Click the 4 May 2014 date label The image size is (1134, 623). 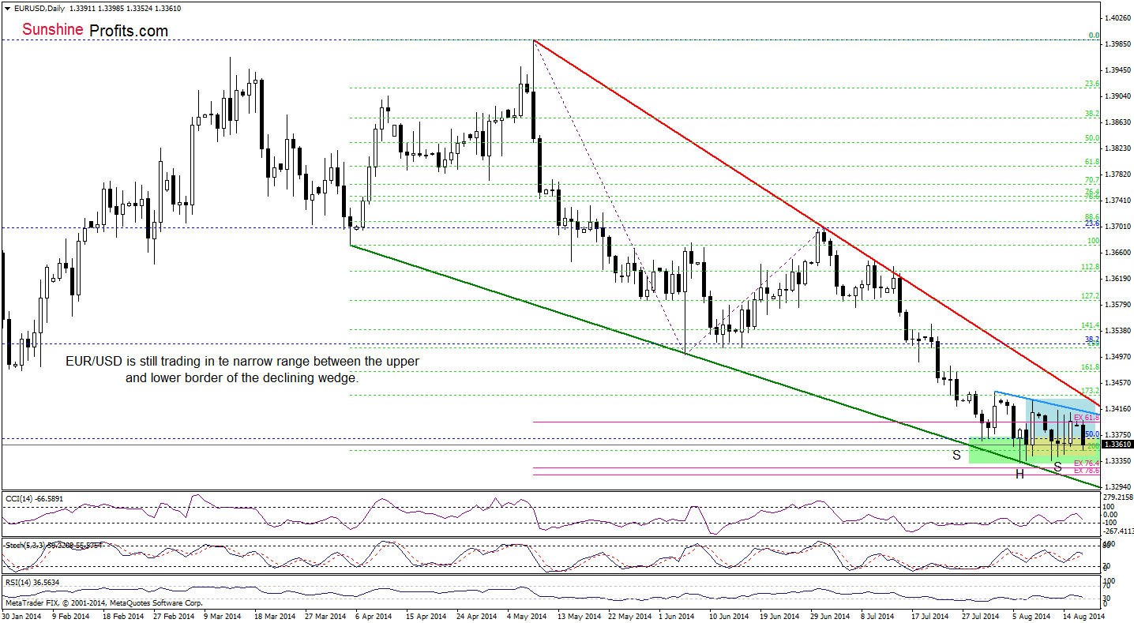[x=526, y=616]
